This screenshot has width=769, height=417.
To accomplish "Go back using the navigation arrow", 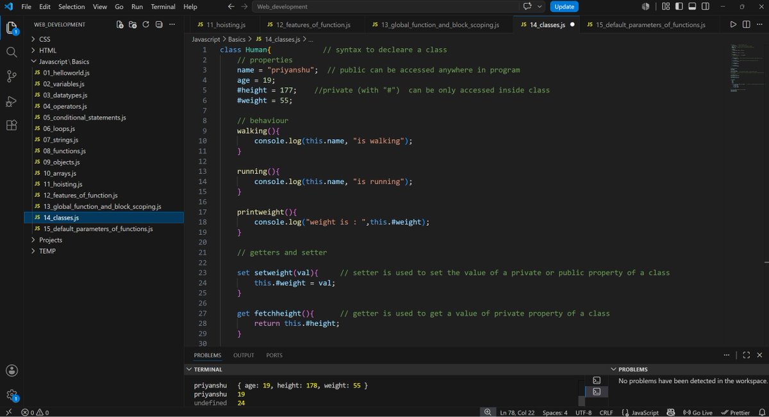I will [x=231, y=6].
